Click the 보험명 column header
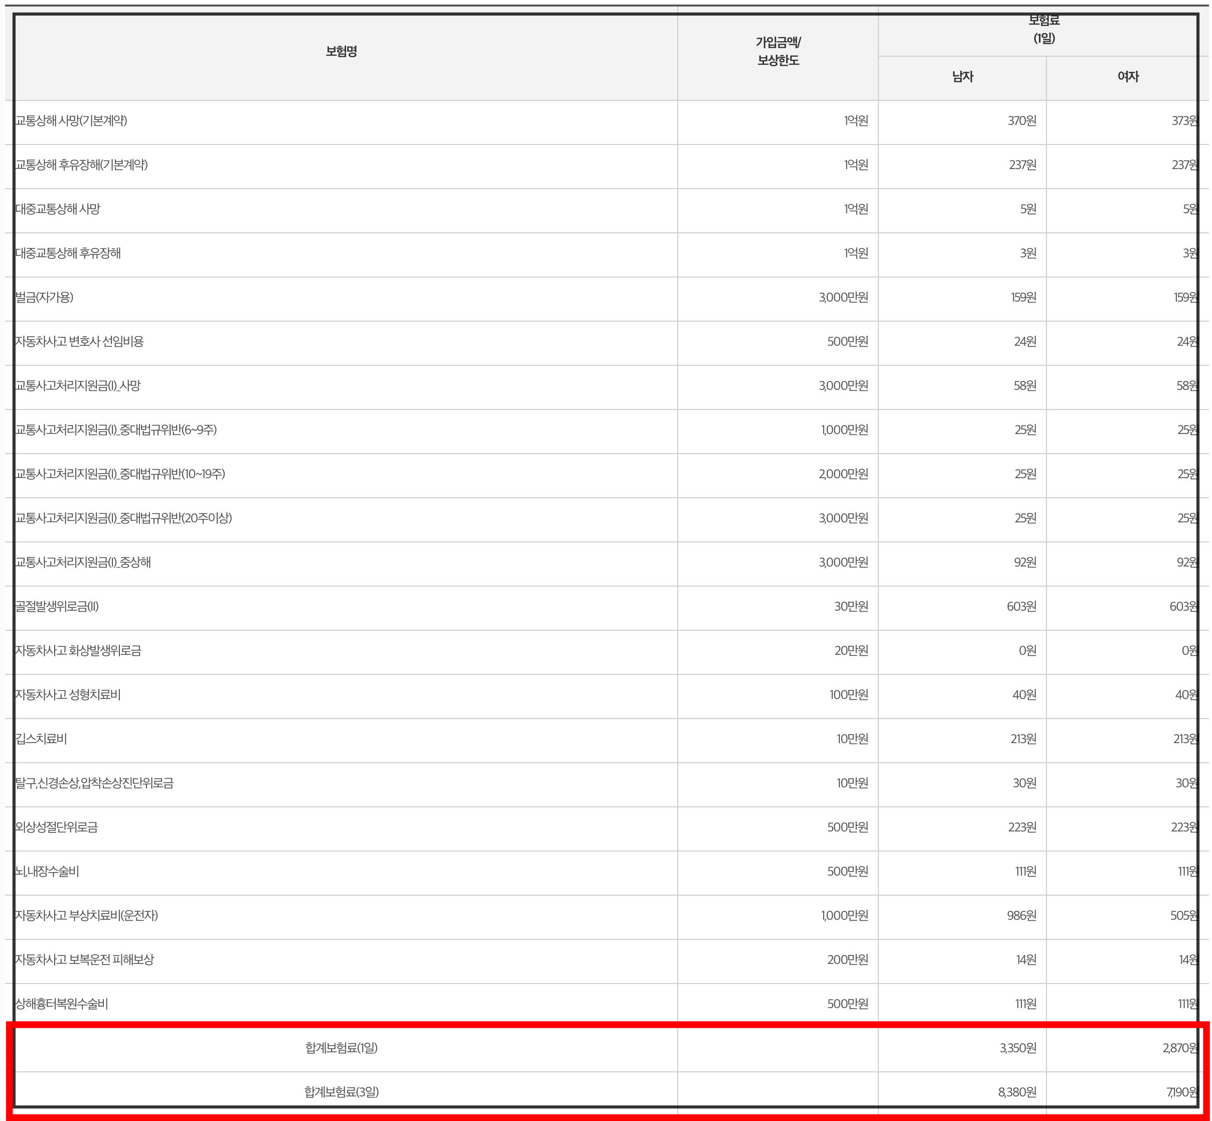1212x1121 pixels. coord(341,52)
